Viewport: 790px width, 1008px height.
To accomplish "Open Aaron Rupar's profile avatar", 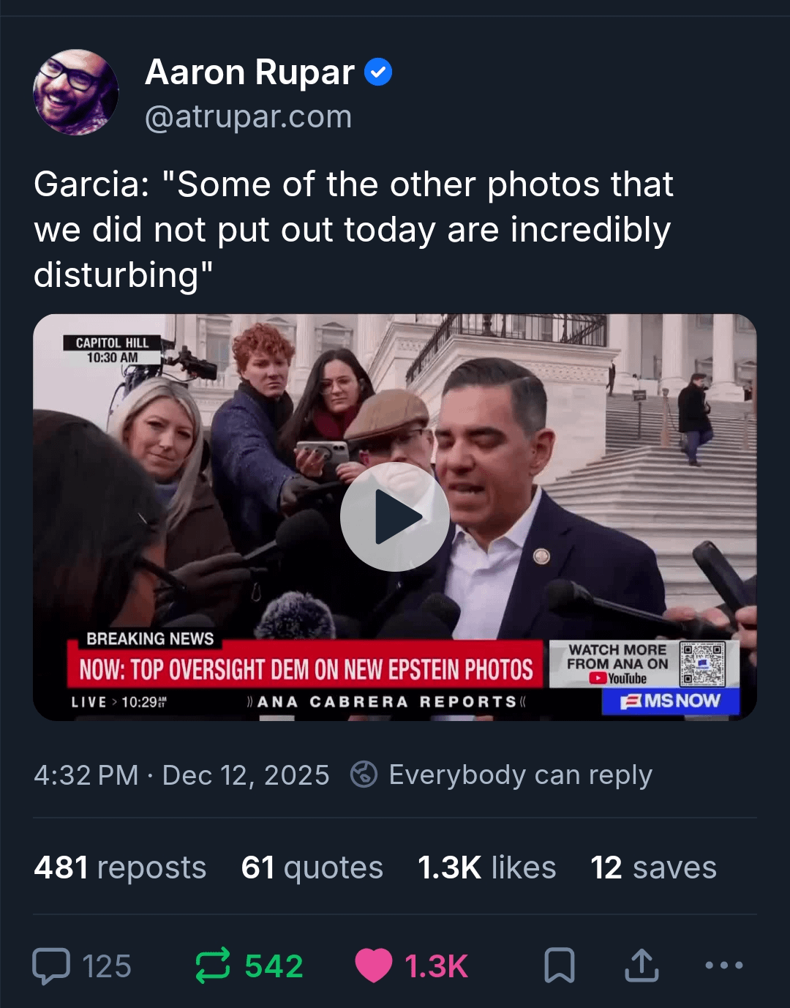I will pos(75,92).
